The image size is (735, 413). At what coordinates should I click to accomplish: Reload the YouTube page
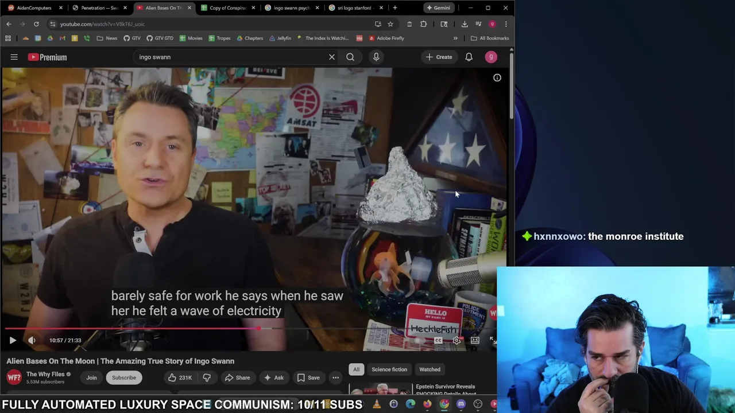click(36, 24)
